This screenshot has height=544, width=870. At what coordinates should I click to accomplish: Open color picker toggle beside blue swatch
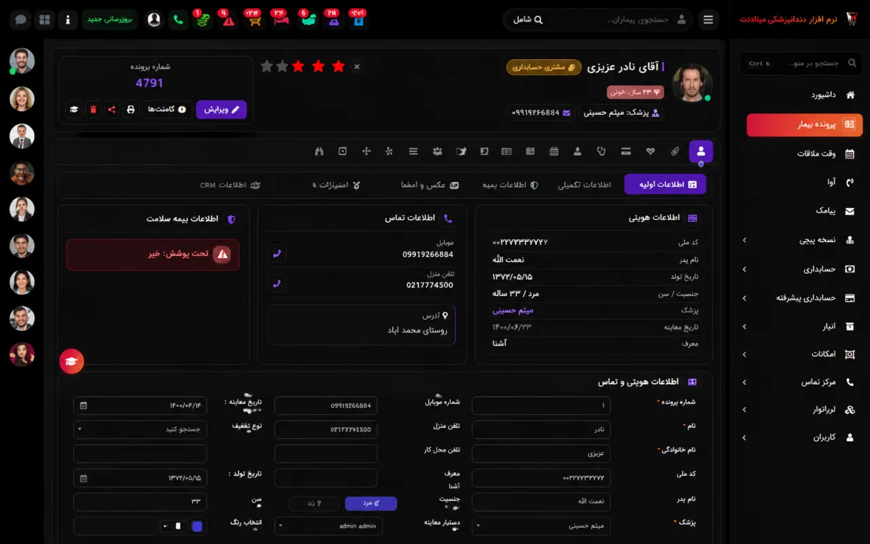tap(173, 526)
